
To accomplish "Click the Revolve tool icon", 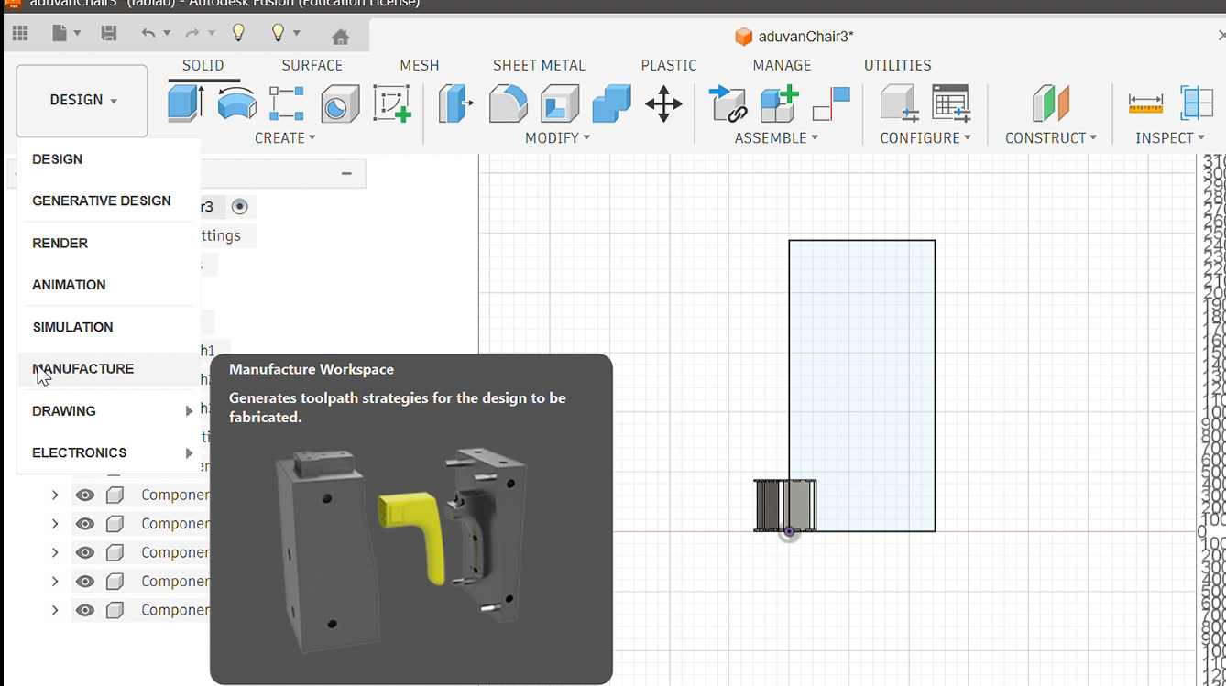I will coord(236,103).
